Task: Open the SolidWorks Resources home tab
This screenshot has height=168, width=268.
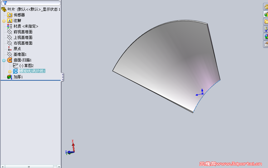Action: coord(266,7)
